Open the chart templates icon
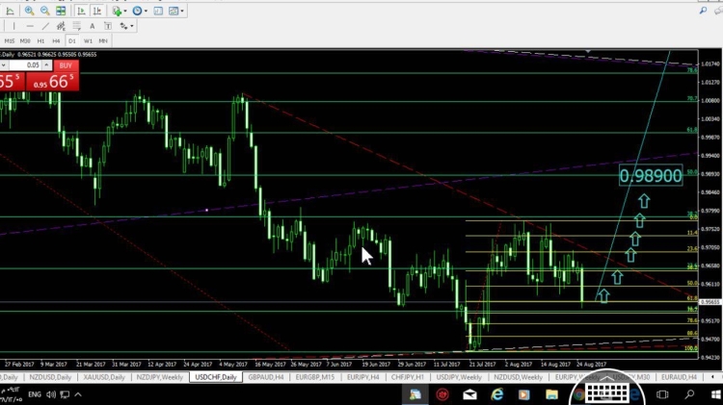 tap(174, 11)
